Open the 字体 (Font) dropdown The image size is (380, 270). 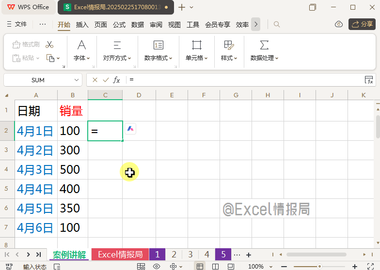point(82,58)
